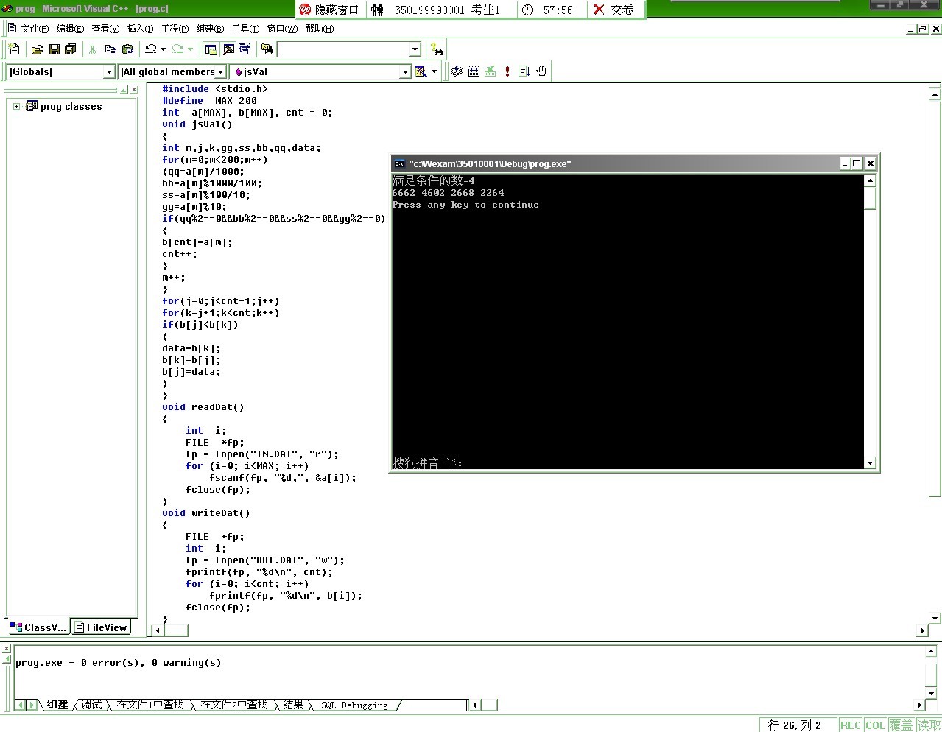Image resolution: width=942 pixels, height=732 pixels.
Task: Toggle the Output window icon
Action: [x=228, y=49]
